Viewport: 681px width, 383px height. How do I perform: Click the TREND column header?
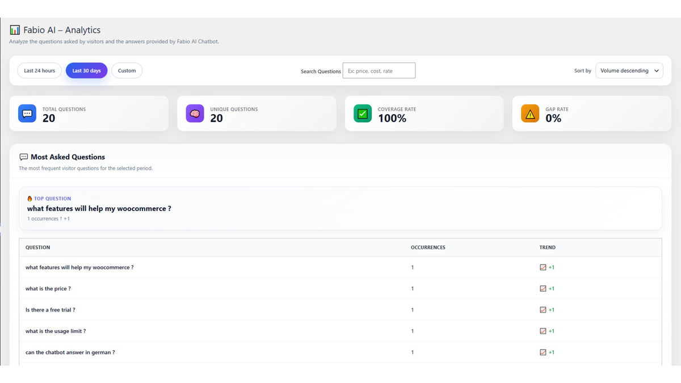(548, 247)
